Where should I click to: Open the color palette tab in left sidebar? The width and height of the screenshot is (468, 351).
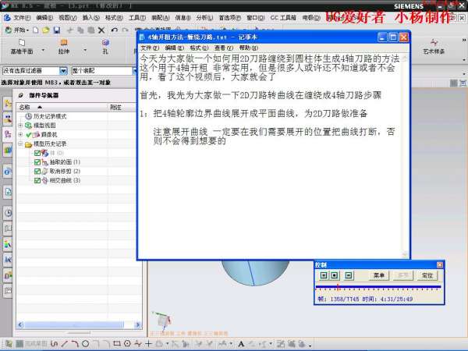pos(8,244)
